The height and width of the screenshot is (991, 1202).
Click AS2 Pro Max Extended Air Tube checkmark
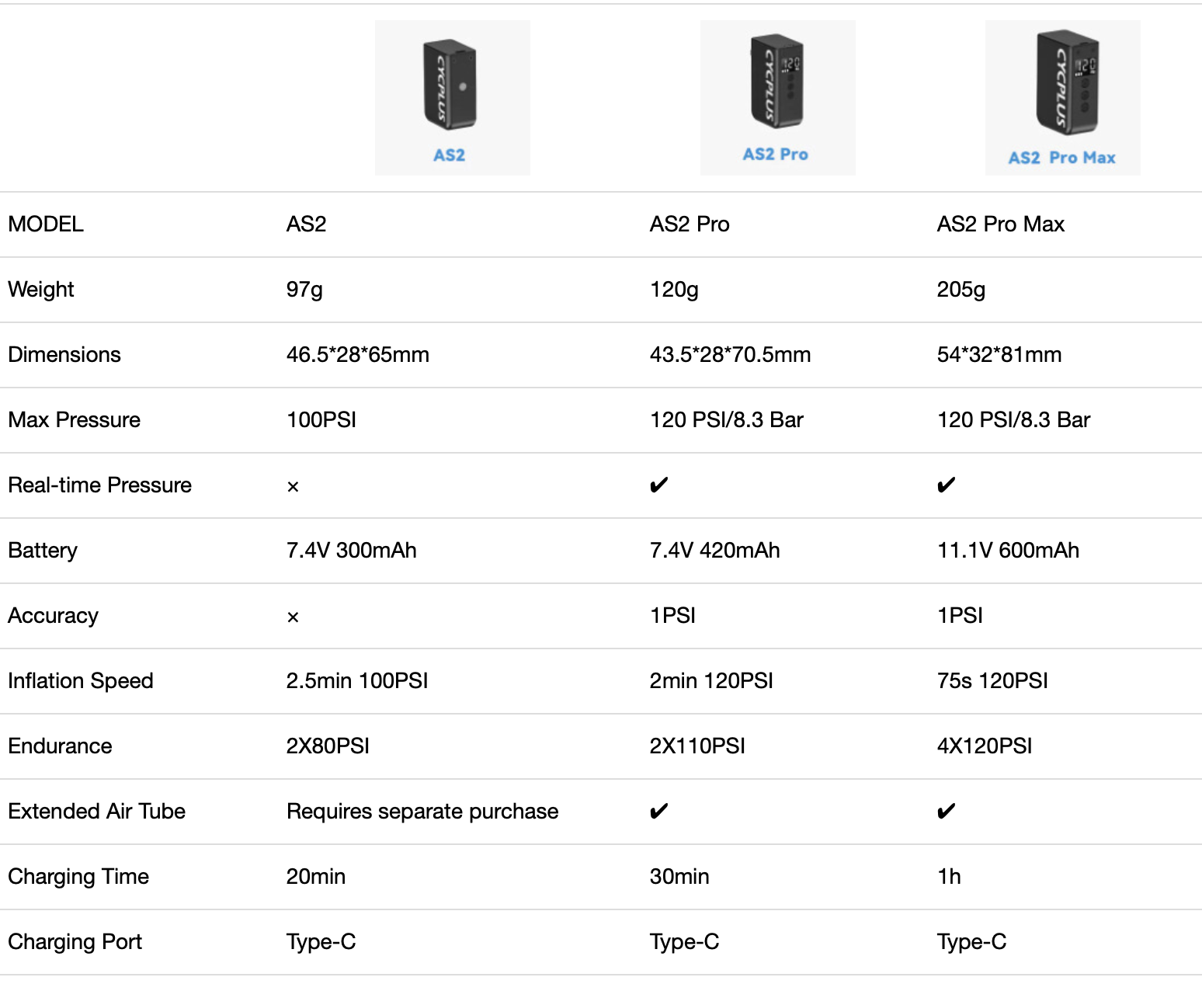coord(946,812)
